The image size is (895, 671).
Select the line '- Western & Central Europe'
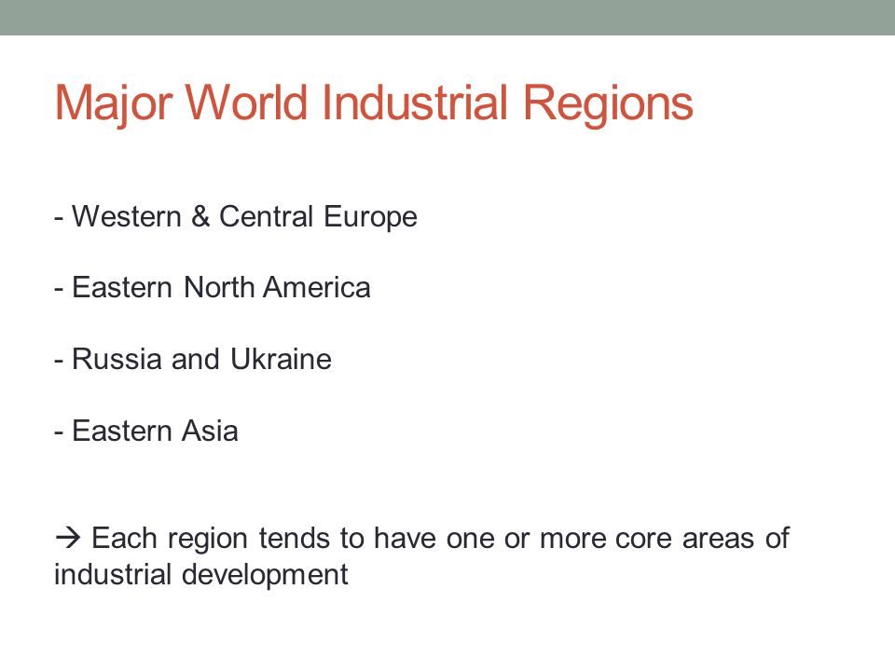click(236, 217)
